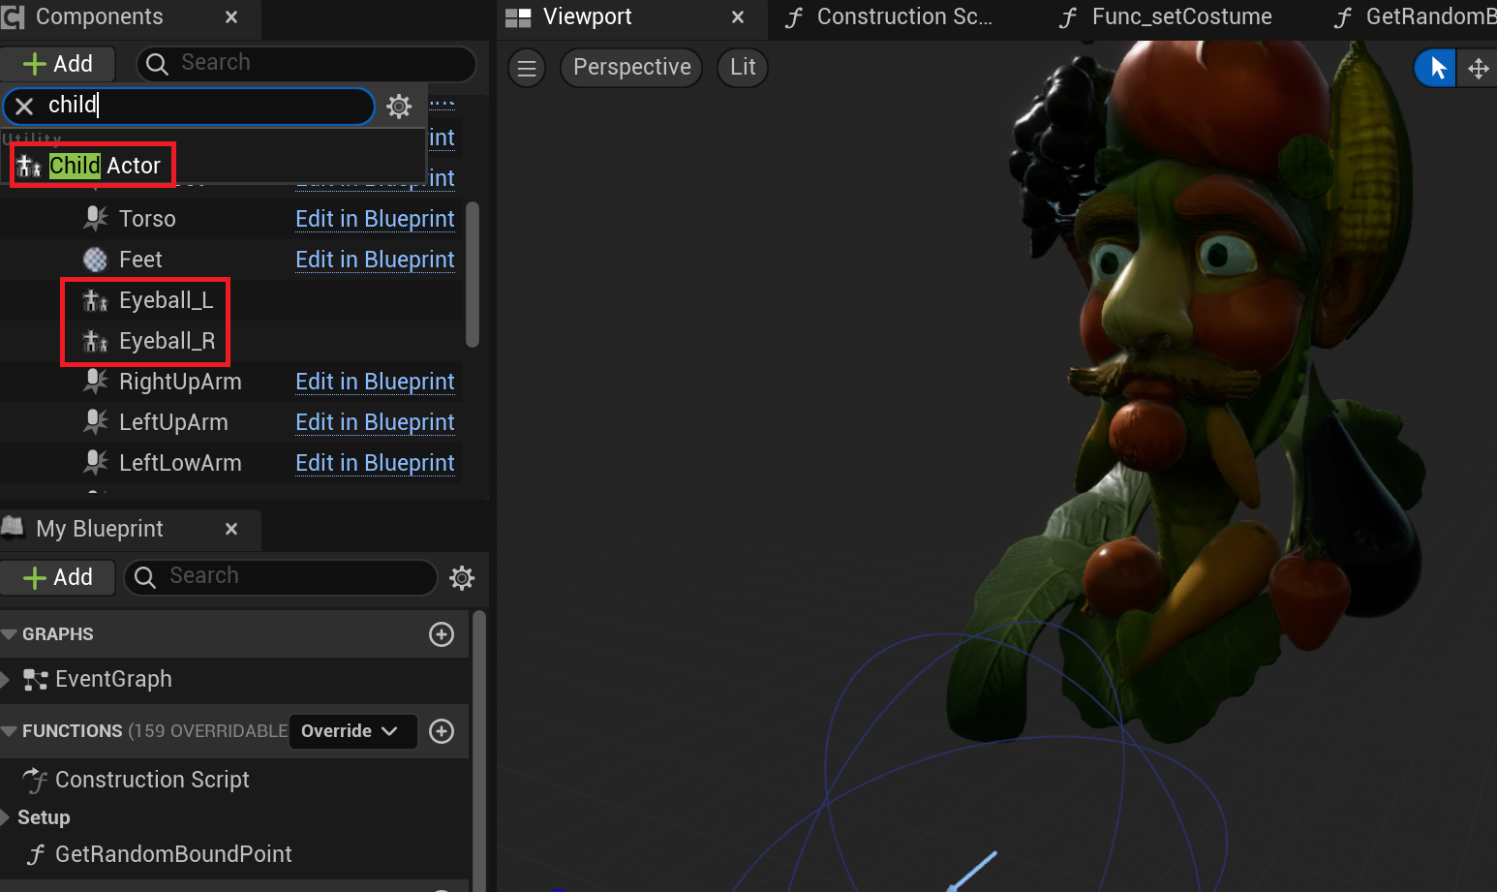The width and height of the screenshot is (1497, 892).
Task: Click the LeftLowArm mesh icon
Action: [x=95, y=462]
